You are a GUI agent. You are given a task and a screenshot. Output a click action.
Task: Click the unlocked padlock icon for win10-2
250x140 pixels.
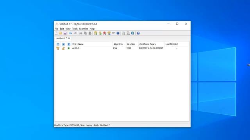pos(63,48)
